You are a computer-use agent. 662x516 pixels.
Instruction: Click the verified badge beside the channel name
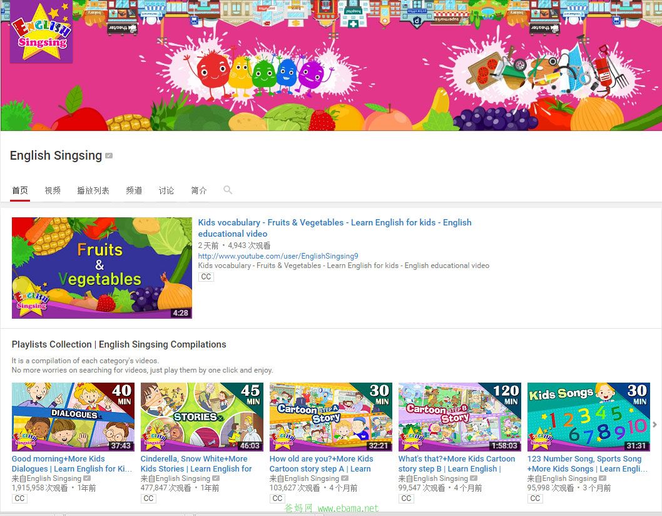click(109, 155)
